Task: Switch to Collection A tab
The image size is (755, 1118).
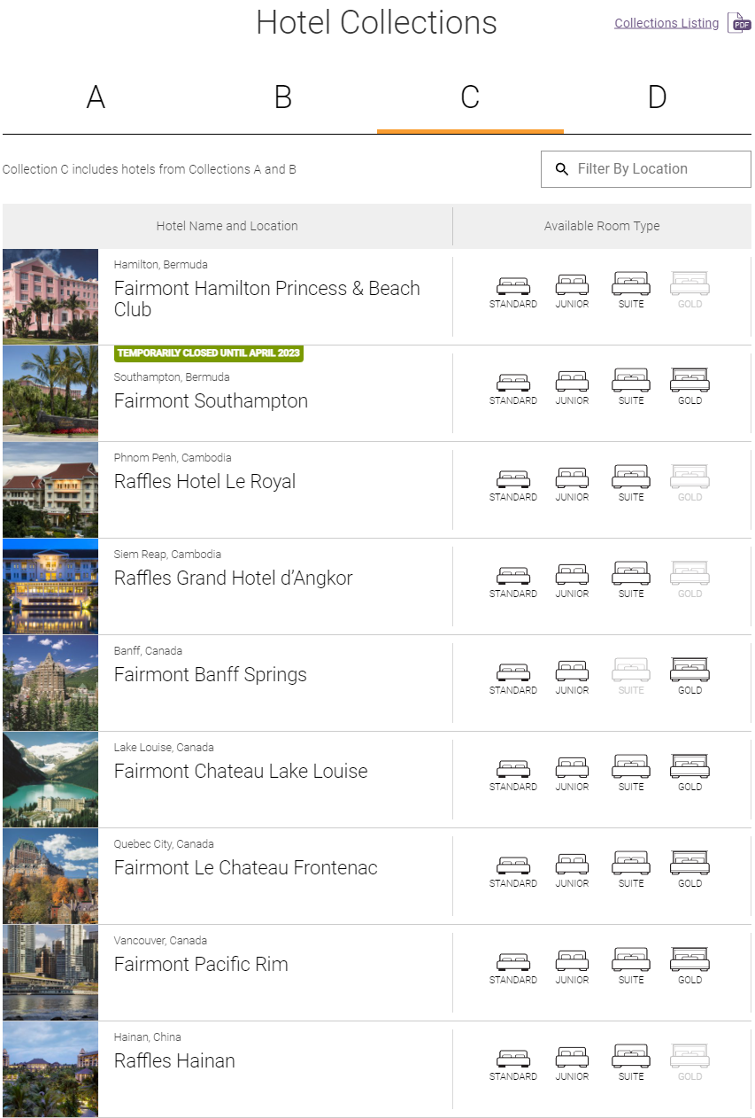Action: click(95, 97)
